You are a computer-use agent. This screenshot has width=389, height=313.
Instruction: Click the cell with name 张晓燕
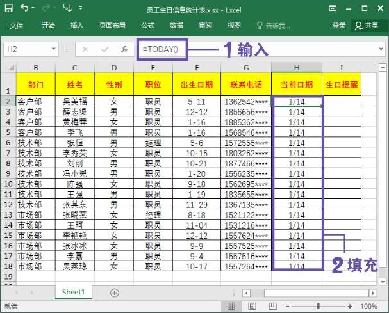tap(75, 214)
